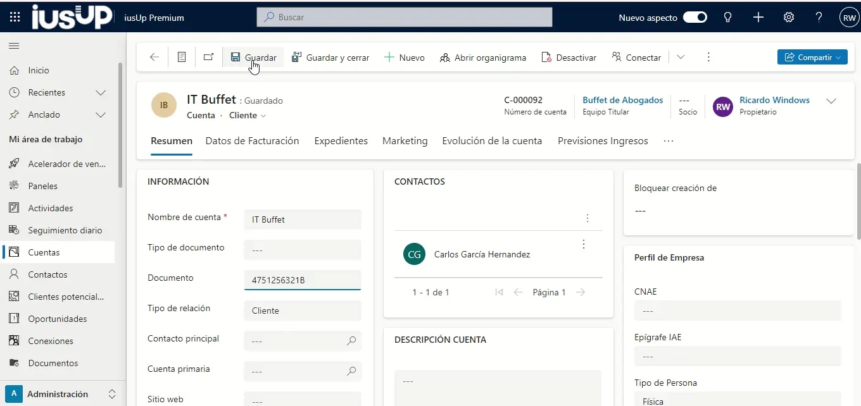Expand the header details chevron
The height and width of the screenshot is (406, 861).
pos(831,101)
